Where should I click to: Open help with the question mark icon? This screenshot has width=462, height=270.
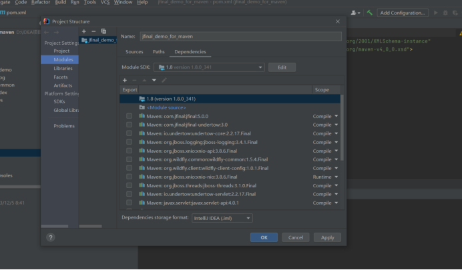[50, 237]
